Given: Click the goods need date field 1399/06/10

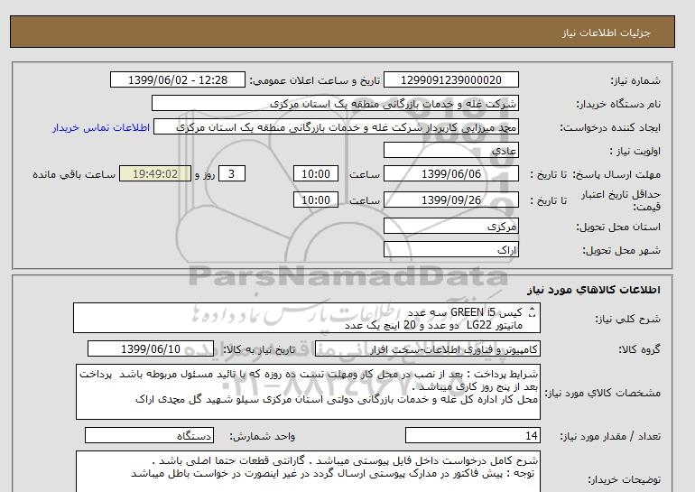Looking at the screenshot, I should tap(151, 349).
